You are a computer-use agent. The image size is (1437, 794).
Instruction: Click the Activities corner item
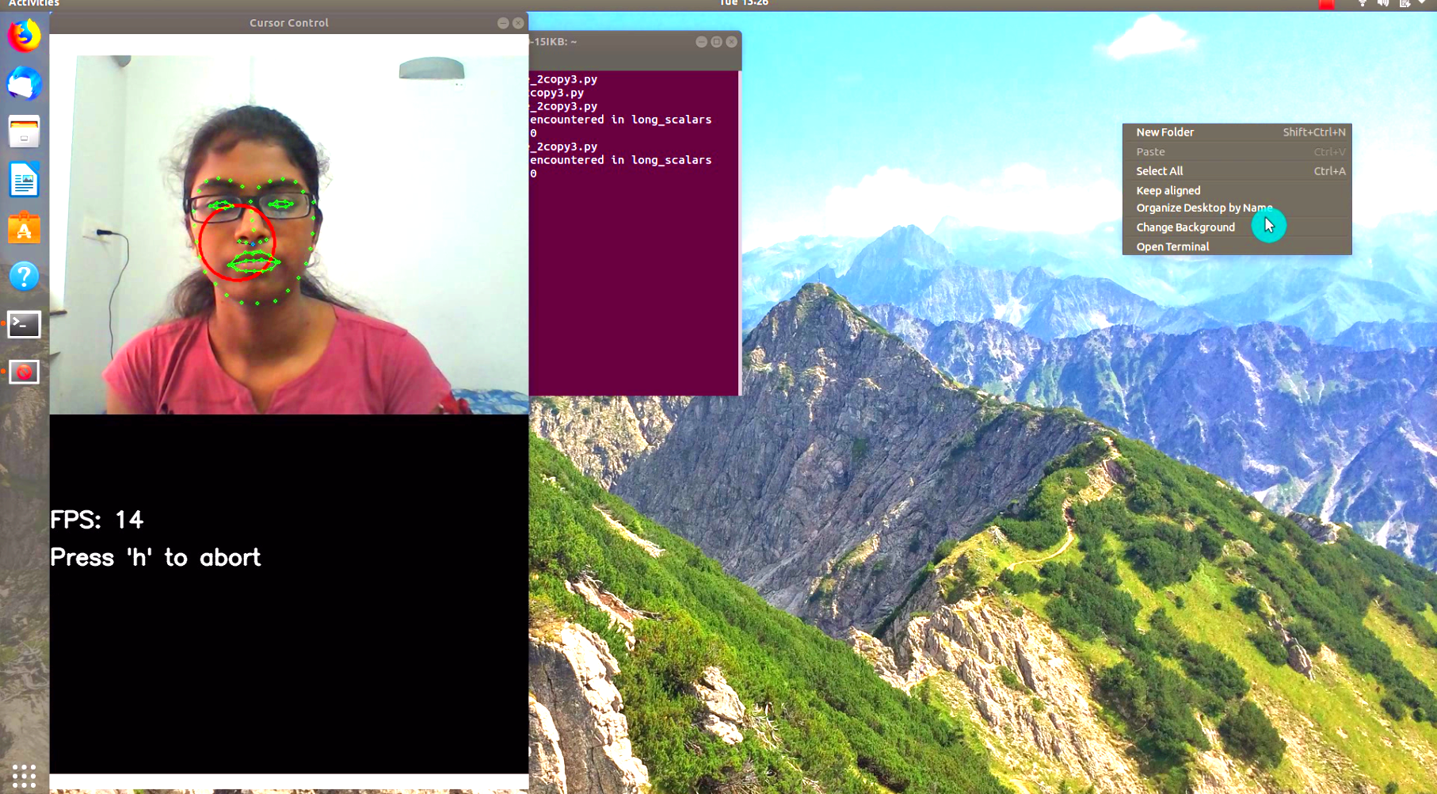(33, 3)
